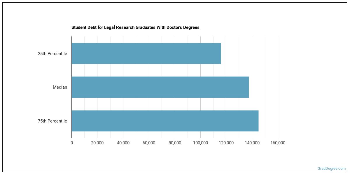The height and width of the screenshot is (175, 350).
Task: Click the Median axis label
Action: pyautogui.click(x=60, y=87)
